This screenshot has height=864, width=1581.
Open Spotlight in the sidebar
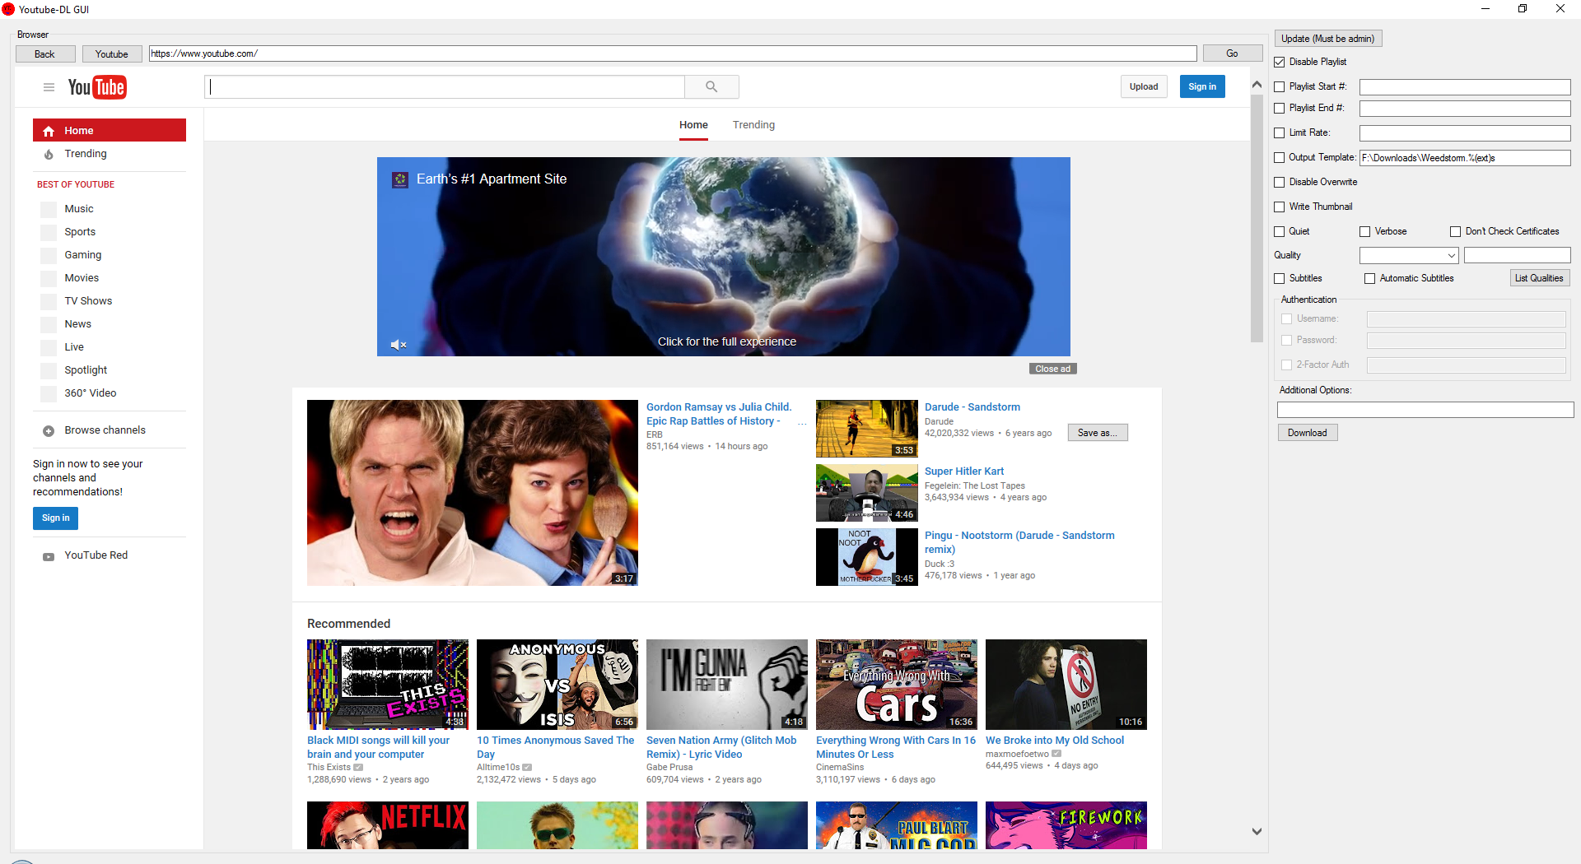86,370
